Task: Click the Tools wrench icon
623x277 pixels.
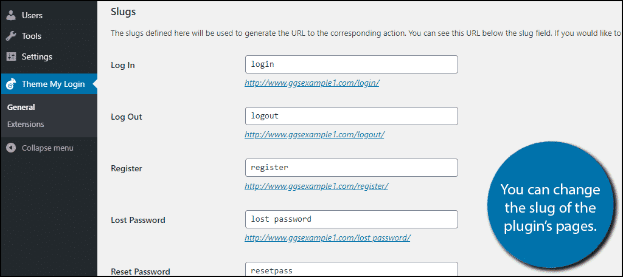Action: coord(11,36)
